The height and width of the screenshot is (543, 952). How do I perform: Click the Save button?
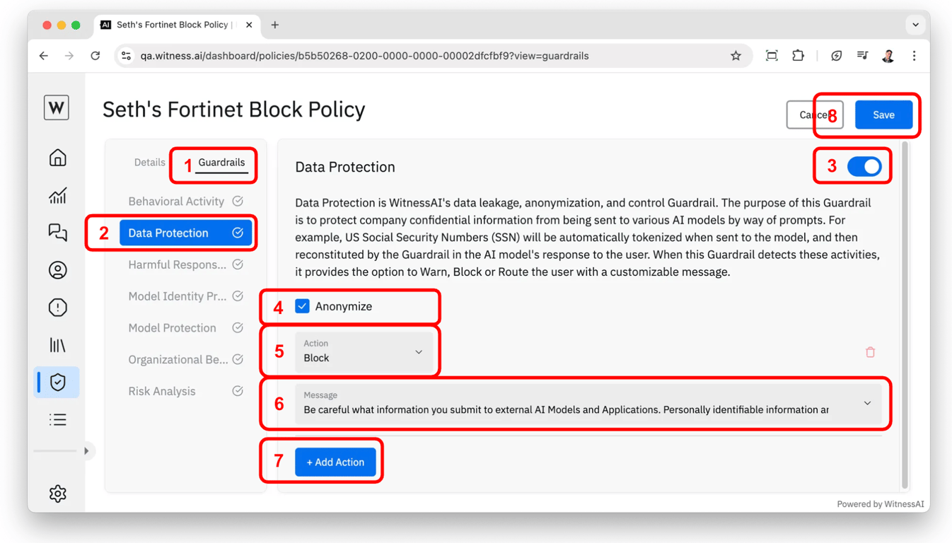click(883, 115)
